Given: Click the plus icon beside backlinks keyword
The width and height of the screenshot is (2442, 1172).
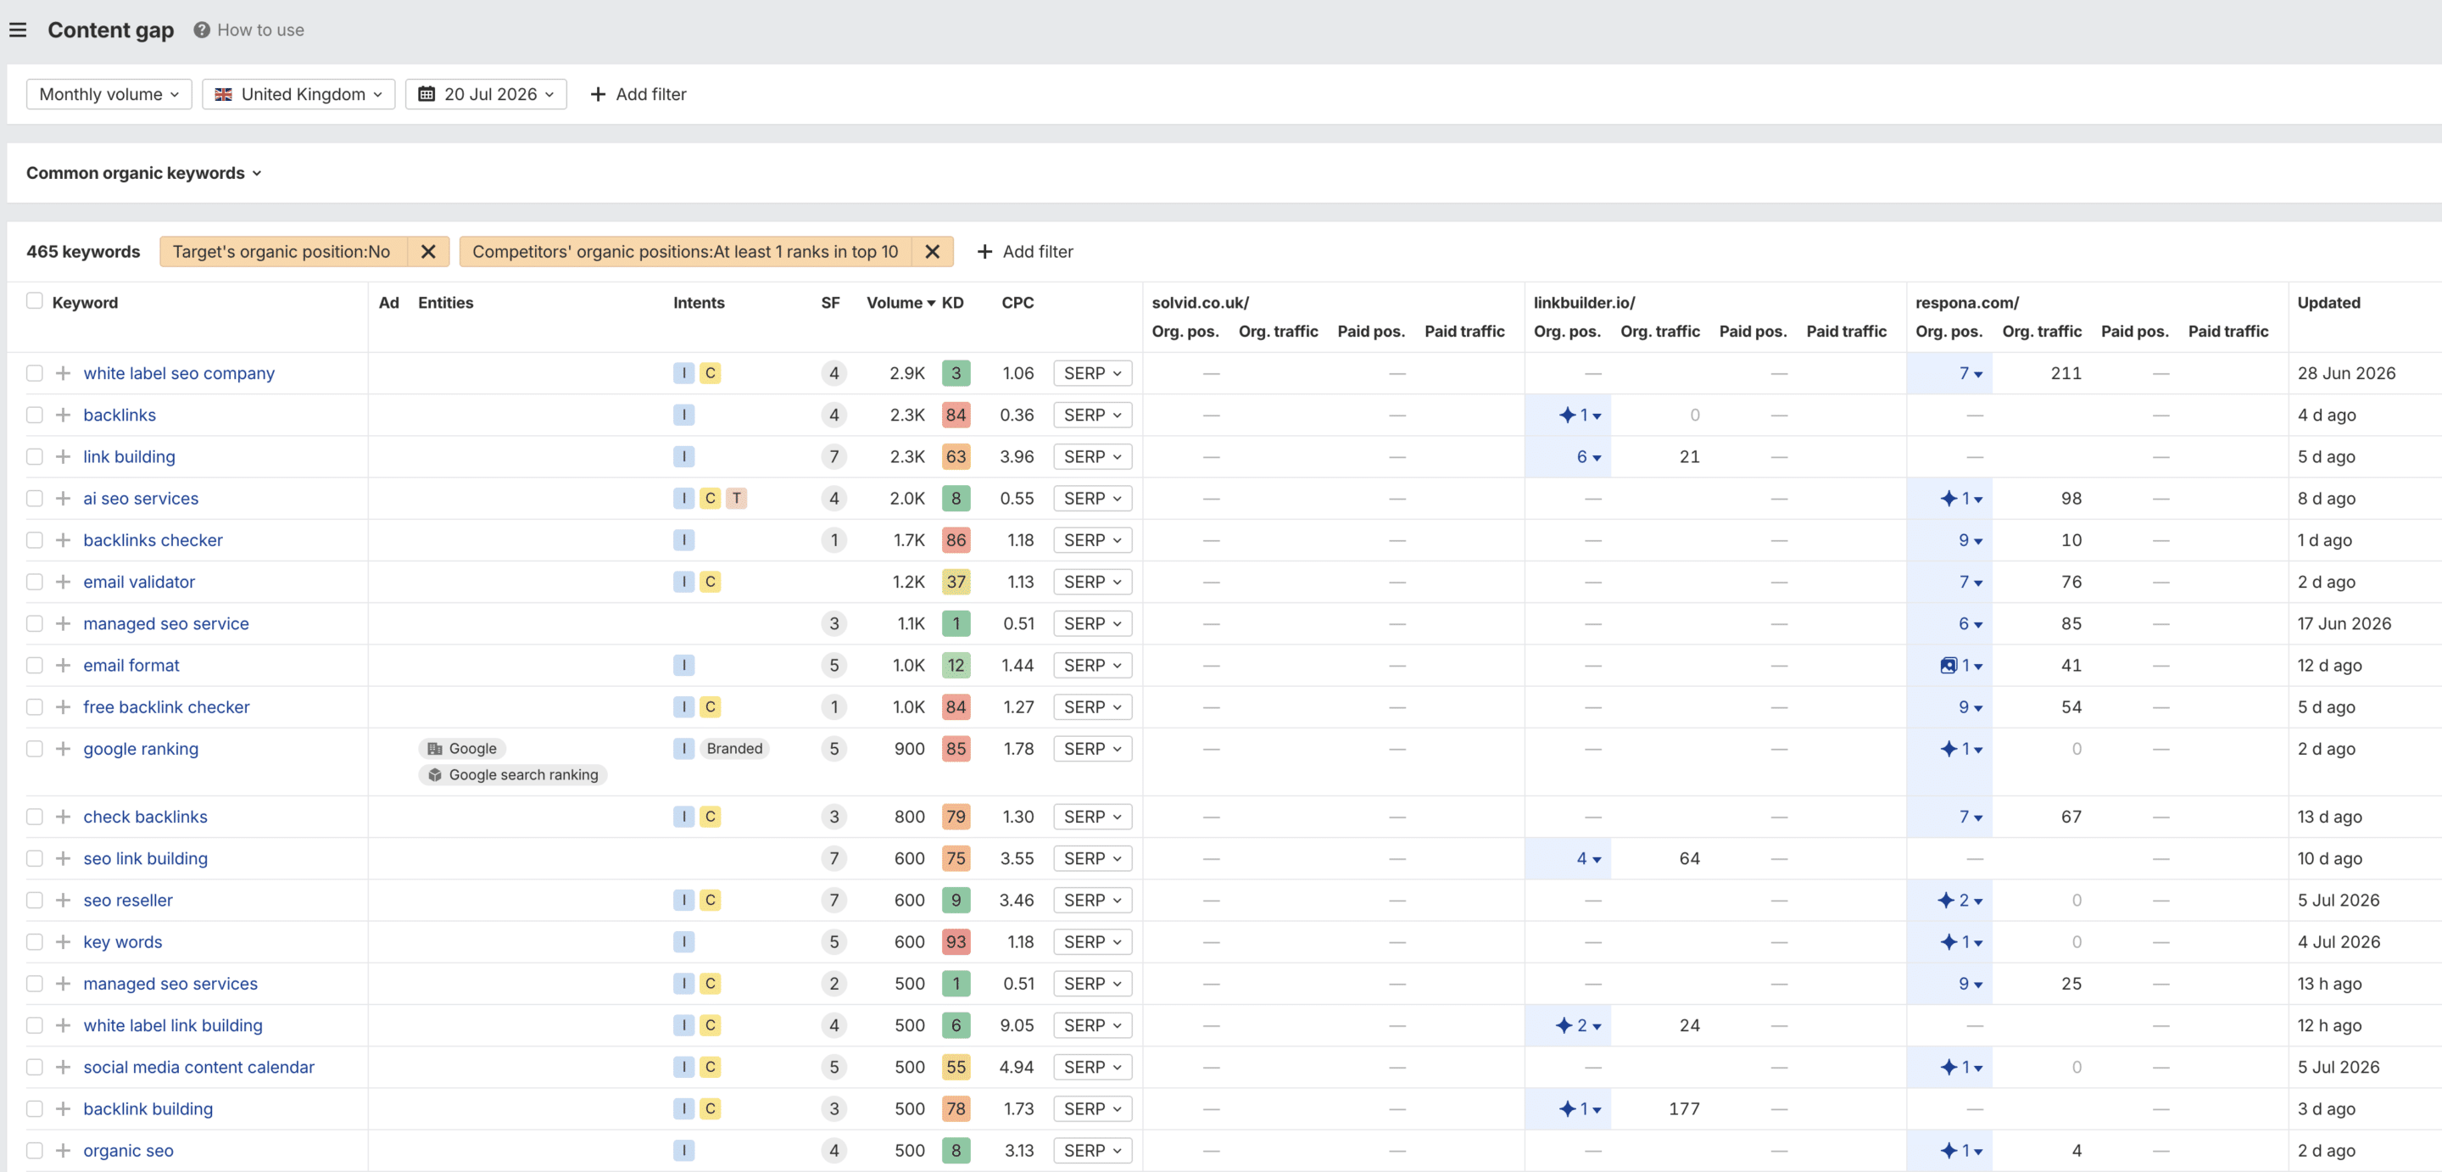Looking at the screenshot, I should coord(63,415).
